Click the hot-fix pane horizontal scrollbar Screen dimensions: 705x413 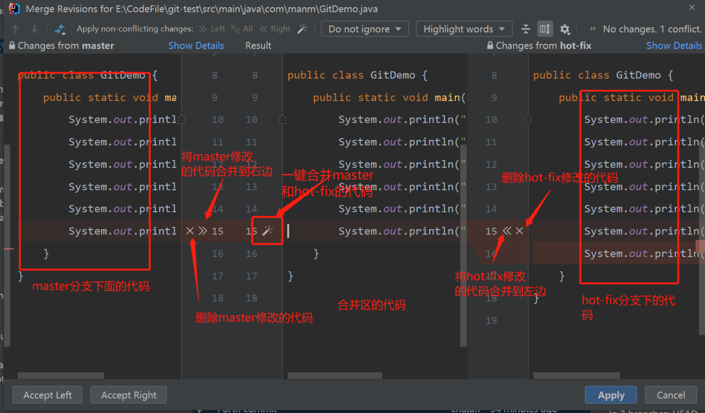(x=576, y=375)
